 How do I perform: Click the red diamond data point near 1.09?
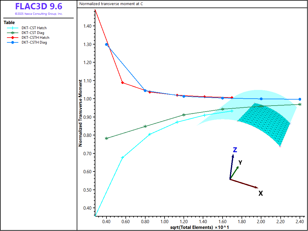[x=122, y=82]
